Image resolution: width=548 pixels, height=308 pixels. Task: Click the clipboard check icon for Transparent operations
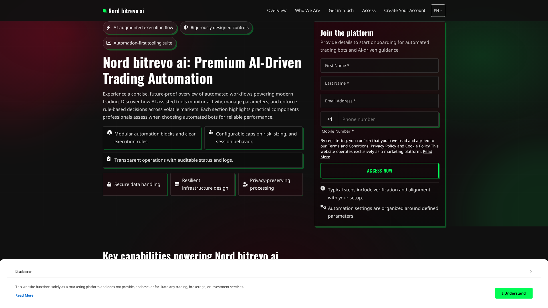tap(109, 159)
